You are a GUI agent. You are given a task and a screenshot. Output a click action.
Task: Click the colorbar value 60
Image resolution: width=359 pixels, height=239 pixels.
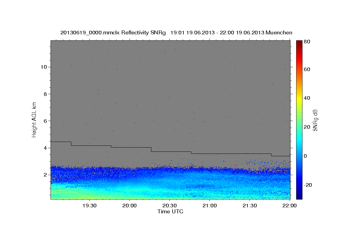(307, 69)
